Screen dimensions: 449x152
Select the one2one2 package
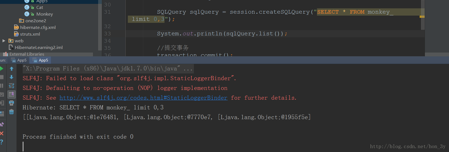click(36, 21)
